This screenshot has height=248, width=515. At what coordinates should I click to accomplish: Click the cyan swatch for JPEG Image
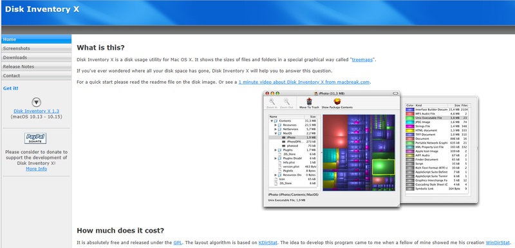(410, 122)
